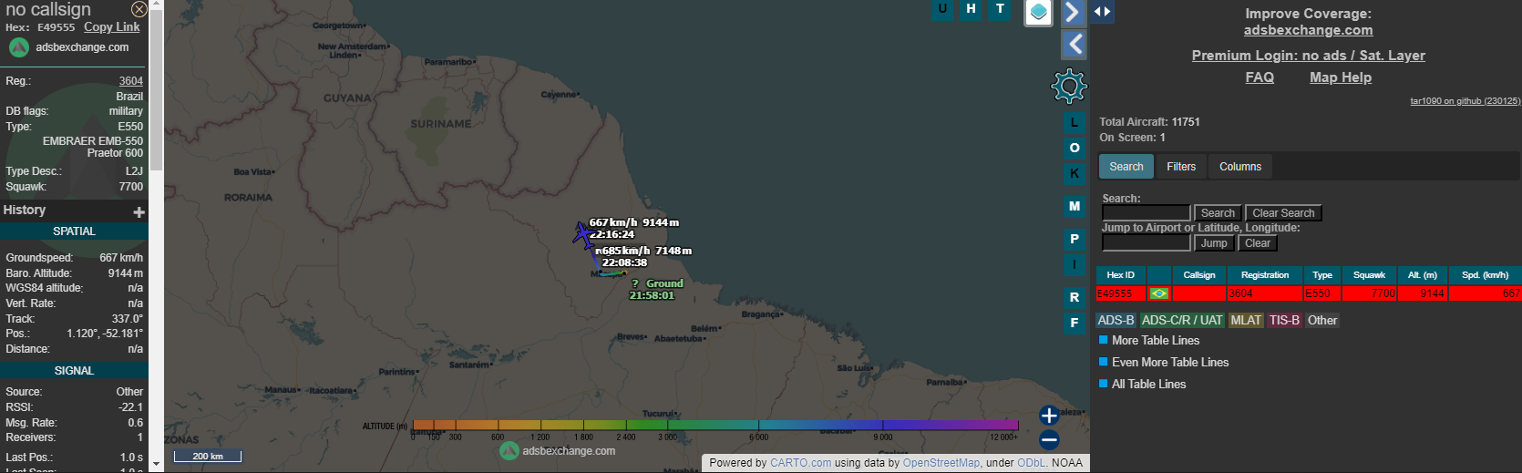The width and height of the screenshot is (1522, 473).
Task: Switch to the Columns tab
Action: (x=1240, y=167)
